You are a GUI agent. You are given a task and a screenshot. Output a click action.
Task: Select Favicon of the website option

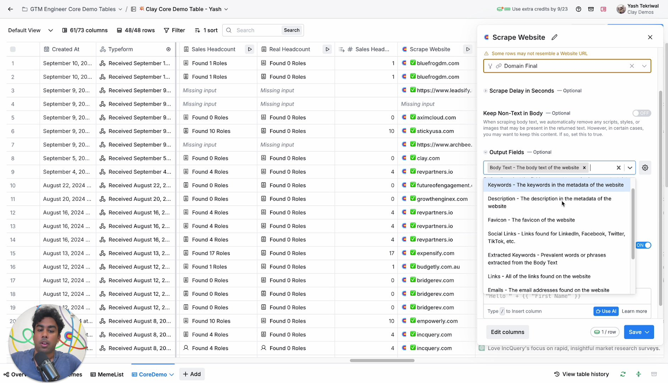[556, 220]
